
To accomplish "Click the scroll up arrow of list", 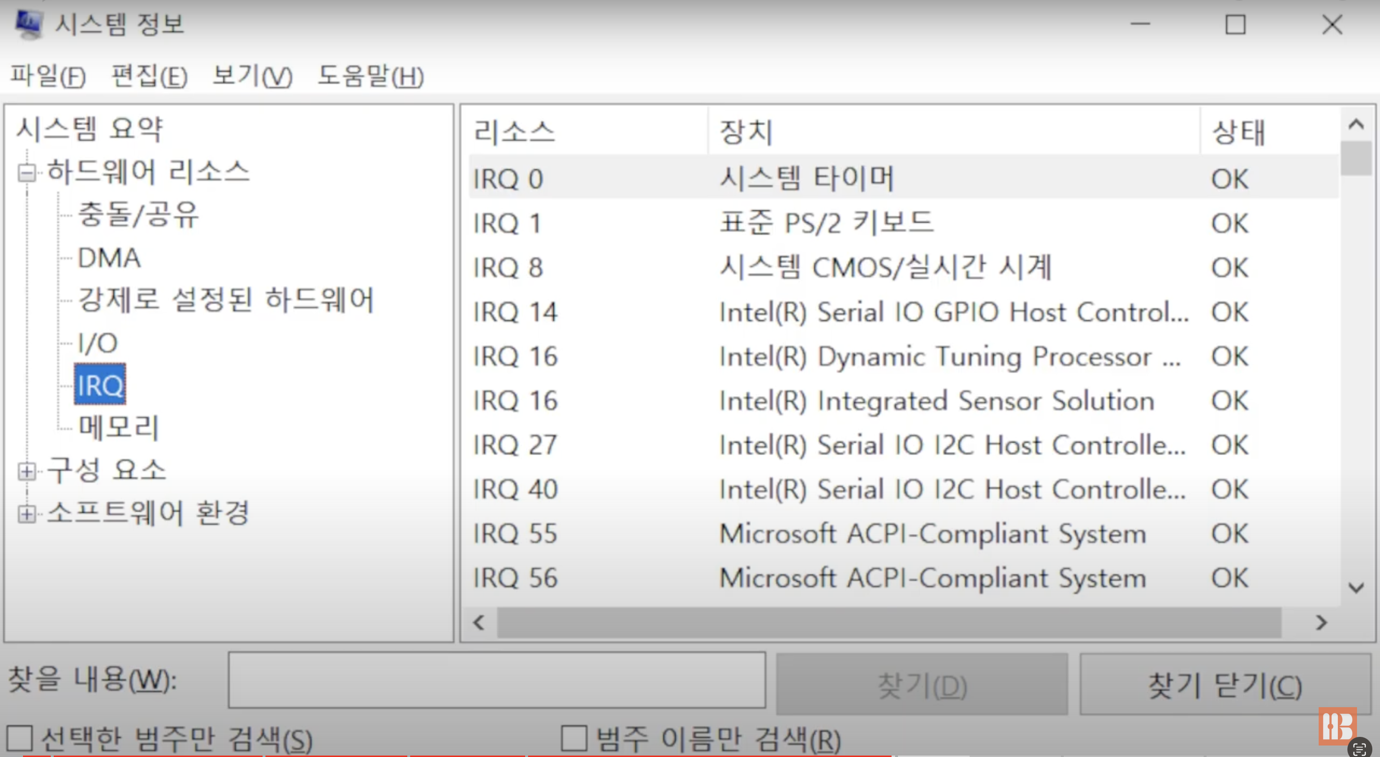I will [1356, 125].
